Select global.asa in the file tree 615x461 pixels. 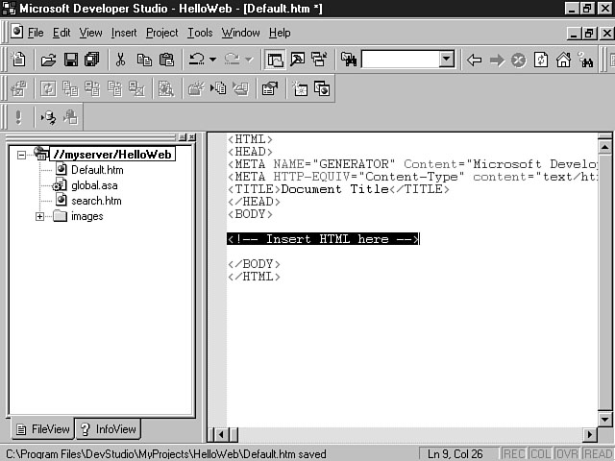(x=94, y=185)
